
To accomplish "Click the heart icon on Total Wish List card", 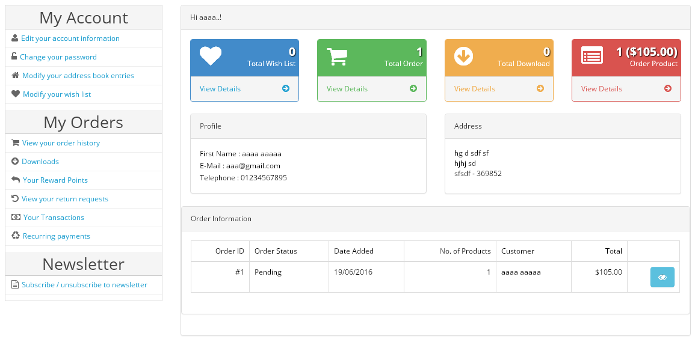I will pyautogui.click(x=210, y=56).
